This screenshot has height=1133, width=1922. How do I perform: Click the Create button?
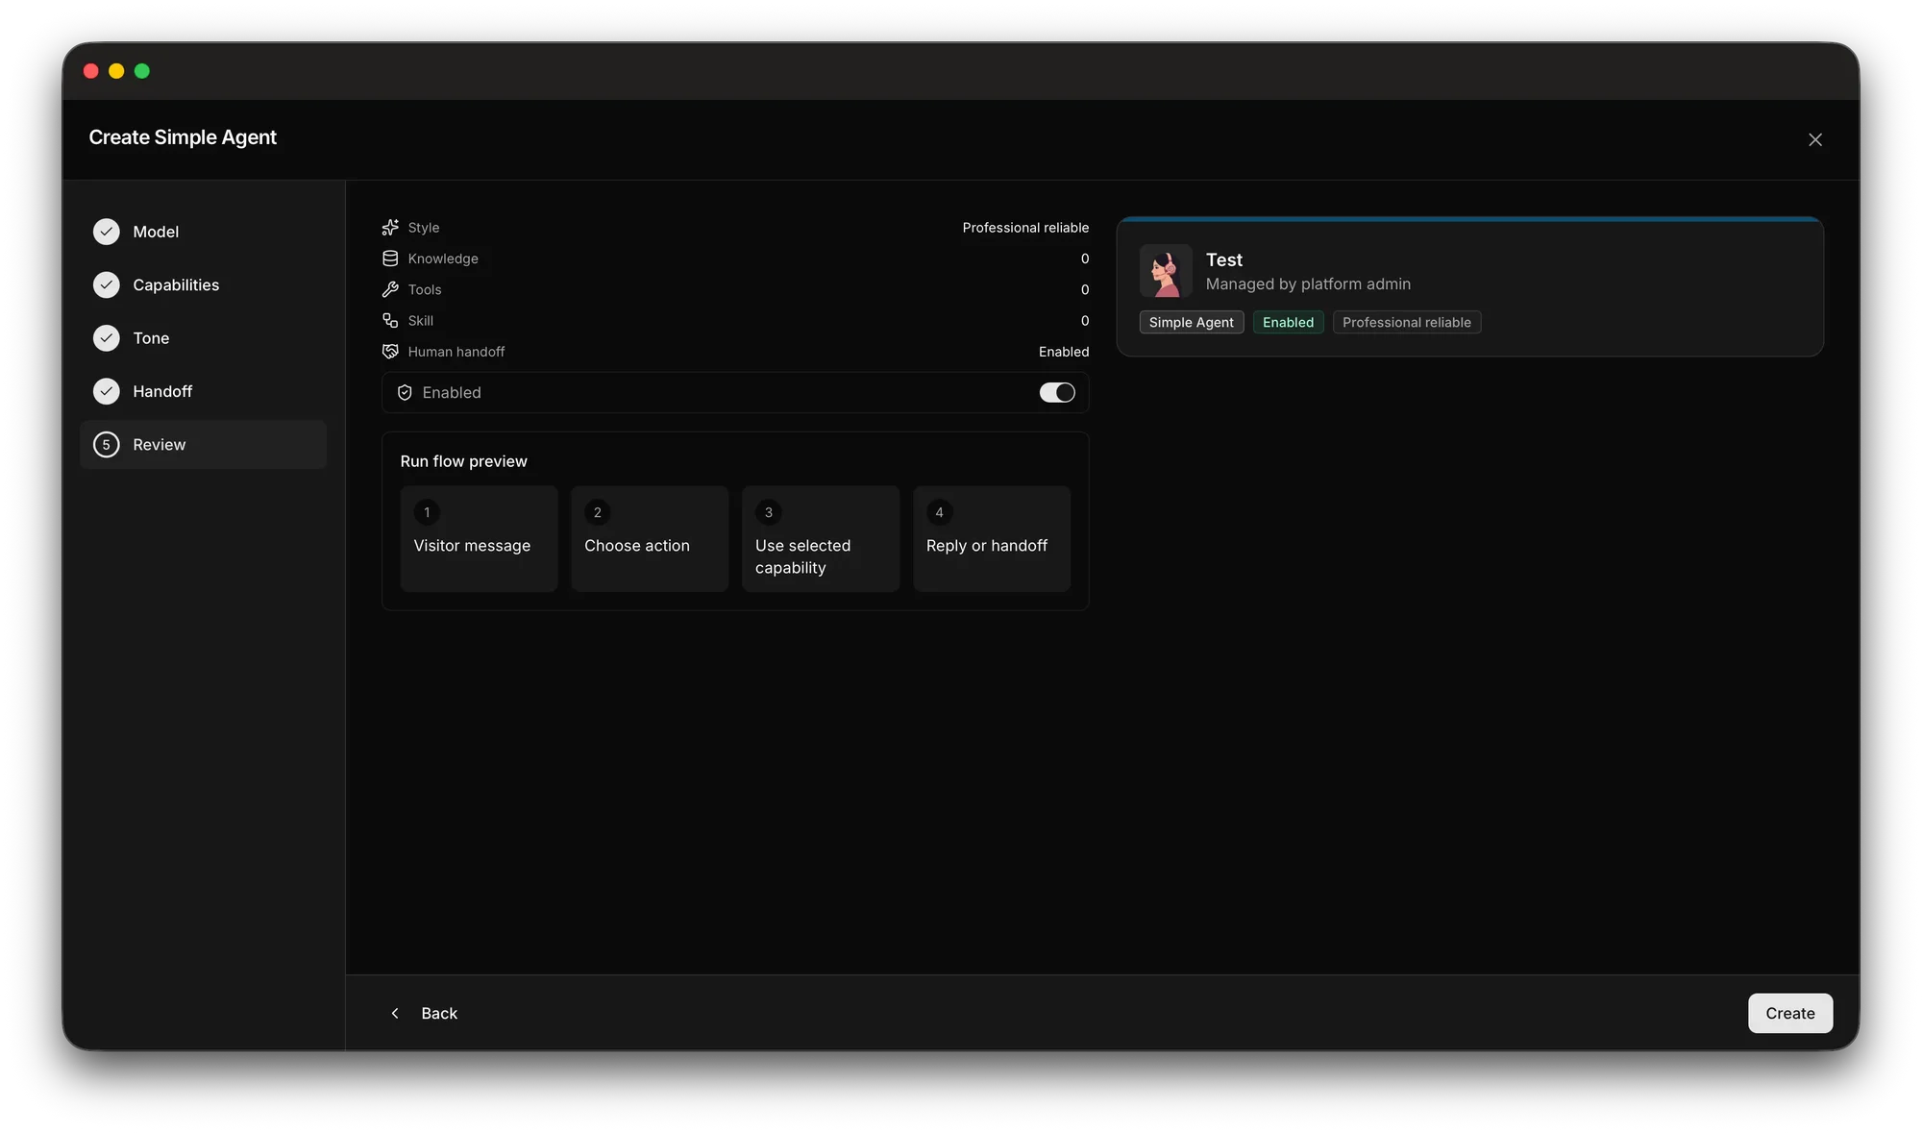pyautogui.click(x=1790, y=1014)
